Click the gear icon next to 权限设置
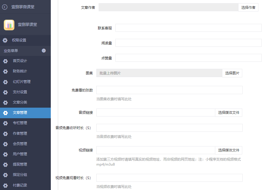The height and width of the screenshot is (190, 264). point(5,40)
